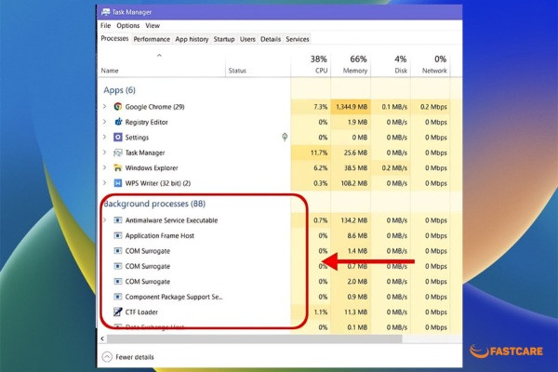
Task: Click the Task Manager row icon
Action: tap(118, 153)
